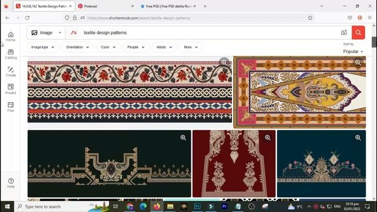Open File Explorer from the taskbar
The width and height of the screenshot is (377, 212).
[170, 207]
